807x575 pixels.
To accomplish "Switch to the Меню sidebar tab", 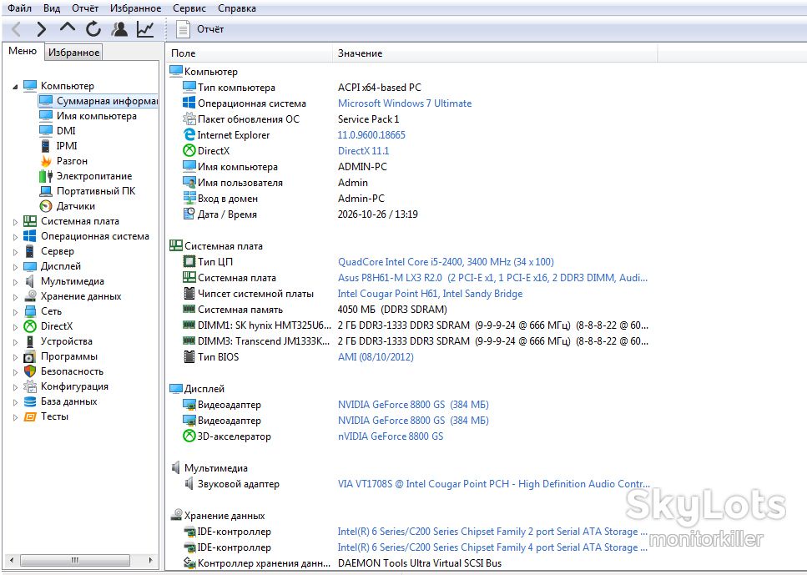I will (x=23, y=51).
